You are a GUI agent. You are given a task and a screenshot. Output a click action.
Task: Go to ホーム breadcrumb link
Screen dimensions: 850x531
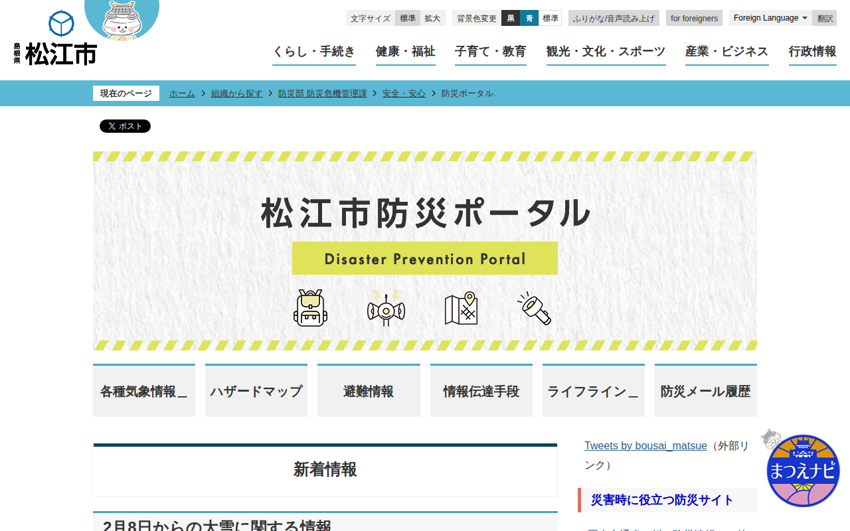tap(182, 94)
